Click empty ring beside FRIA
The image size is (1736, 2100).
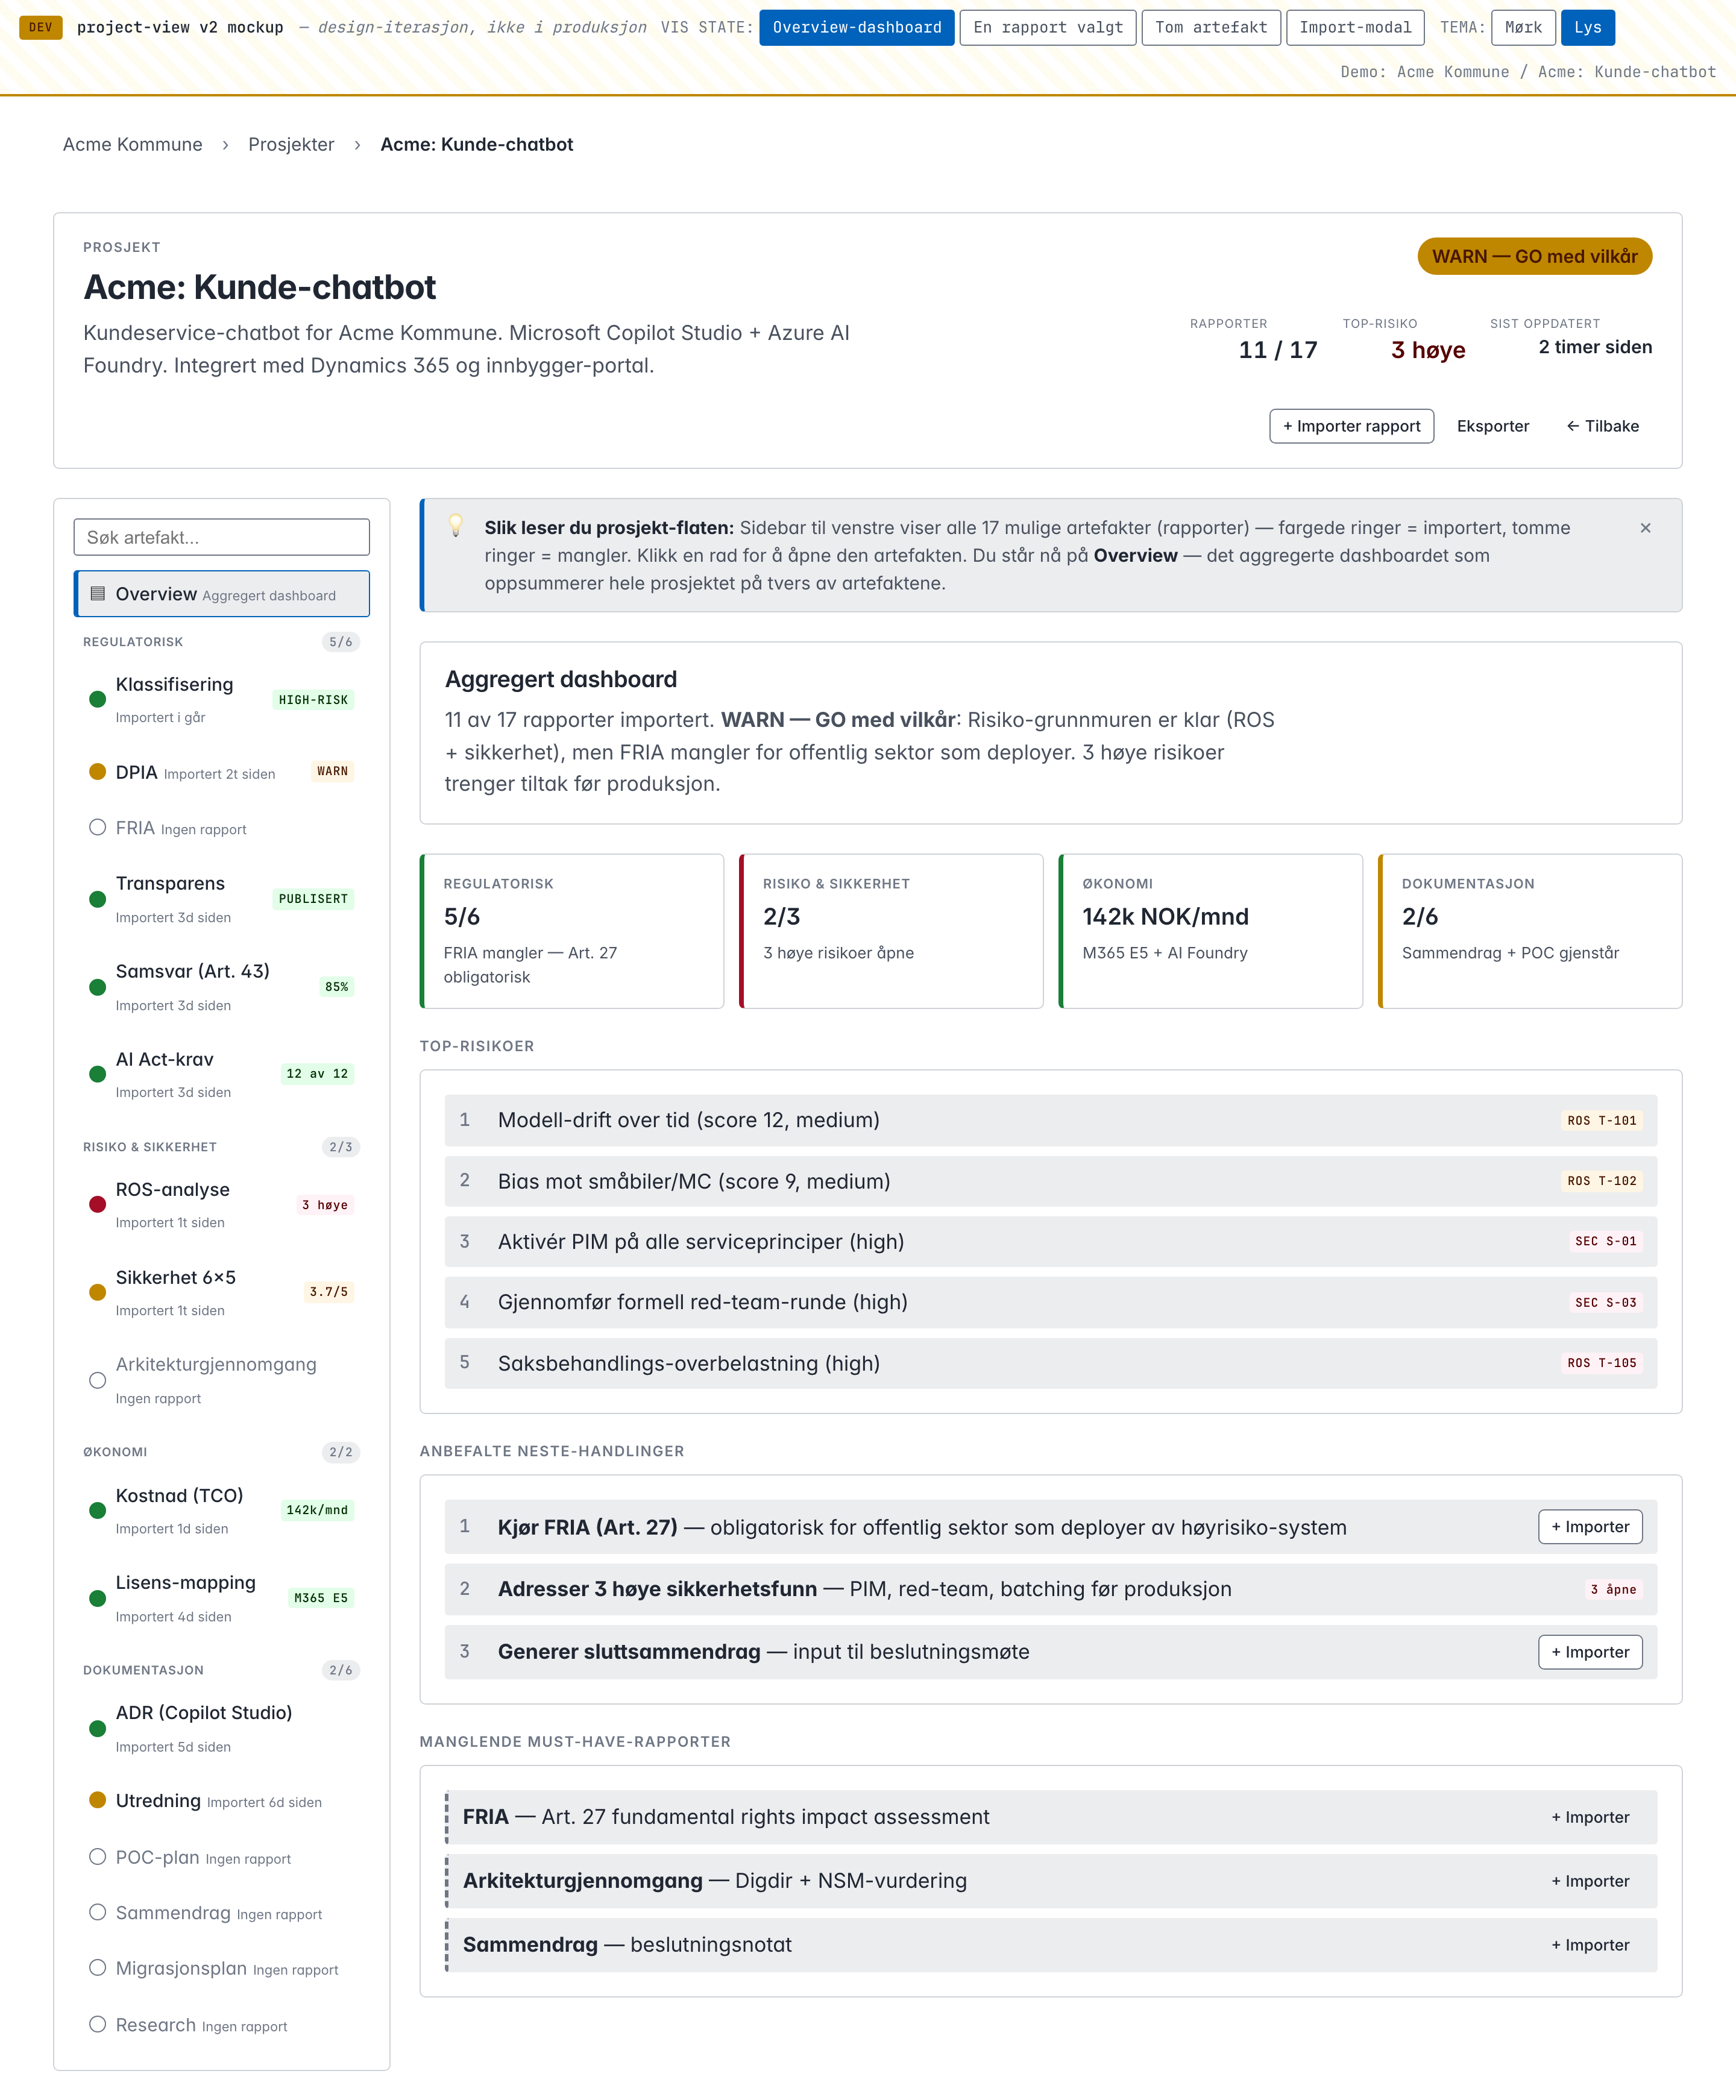[97, 828]
